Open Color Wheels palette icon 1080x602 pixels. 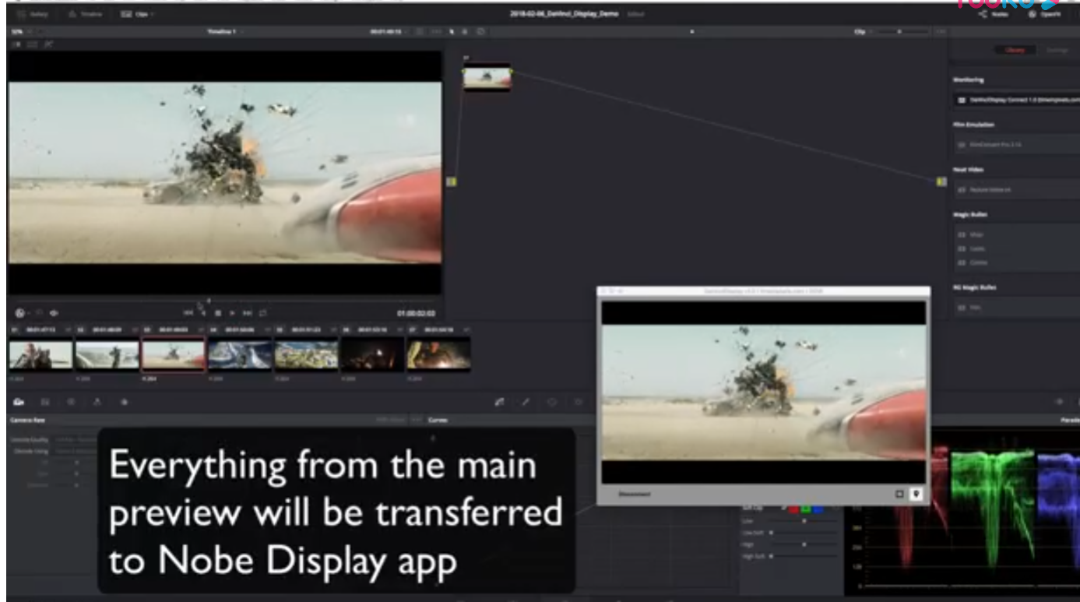click(x=71, y=402)
